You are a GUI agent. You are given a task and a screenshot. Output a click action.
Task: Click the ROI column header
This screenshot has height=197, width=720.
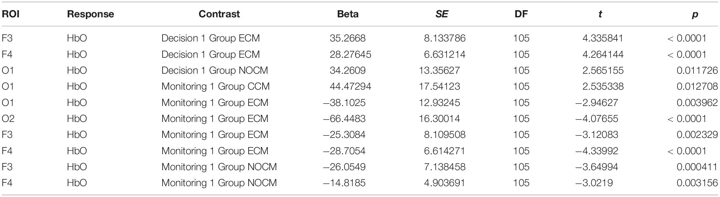pyautogui.click(x=10, y=14)
